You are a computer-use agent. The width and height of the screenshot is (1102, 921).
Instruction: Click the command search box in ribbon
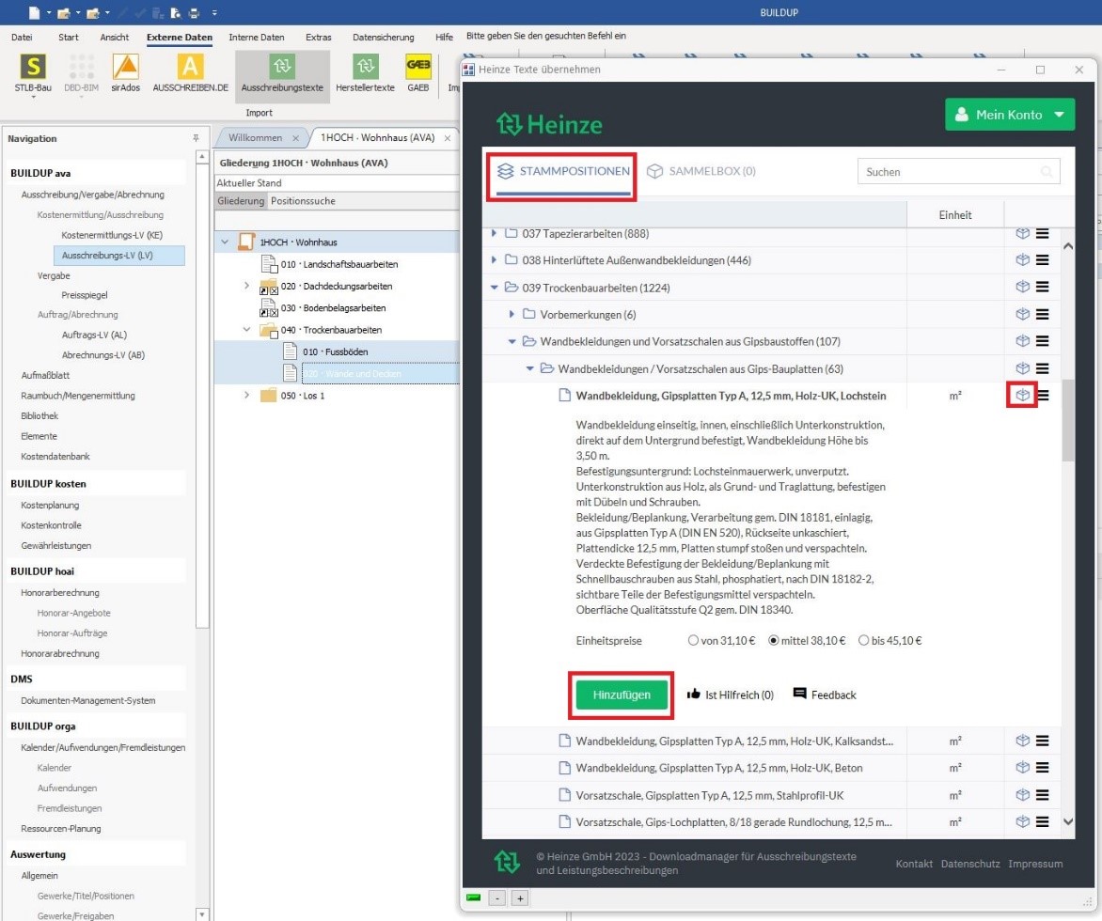pyautogui.click(x=546, y=36)
